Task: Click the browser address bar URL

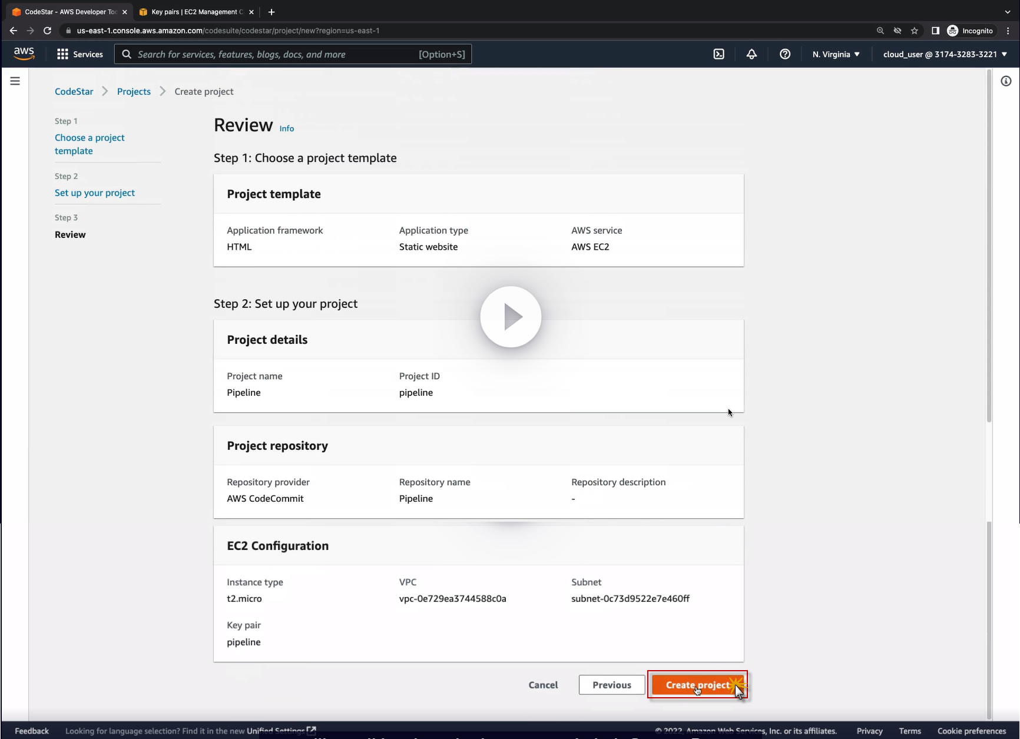Action: pos(228,31)
